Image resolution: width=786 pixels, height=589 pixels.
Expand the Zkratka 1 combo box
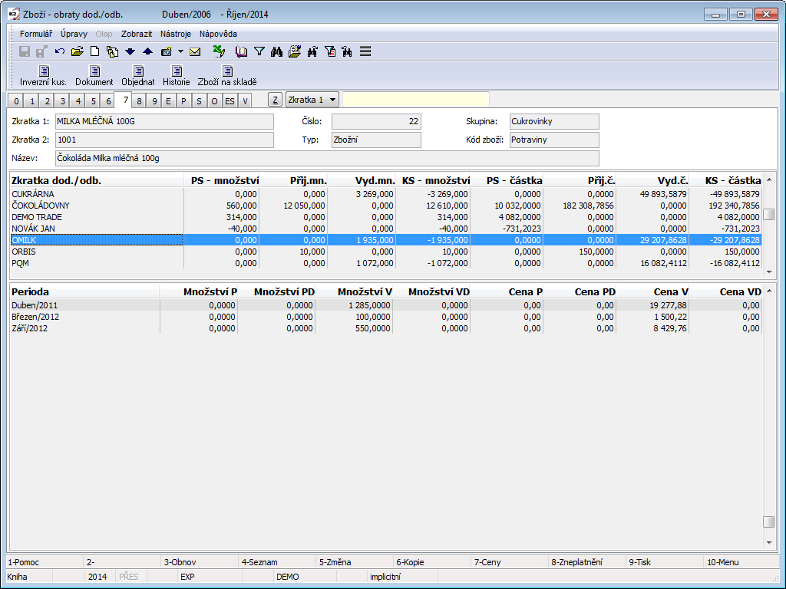[332, 100]
